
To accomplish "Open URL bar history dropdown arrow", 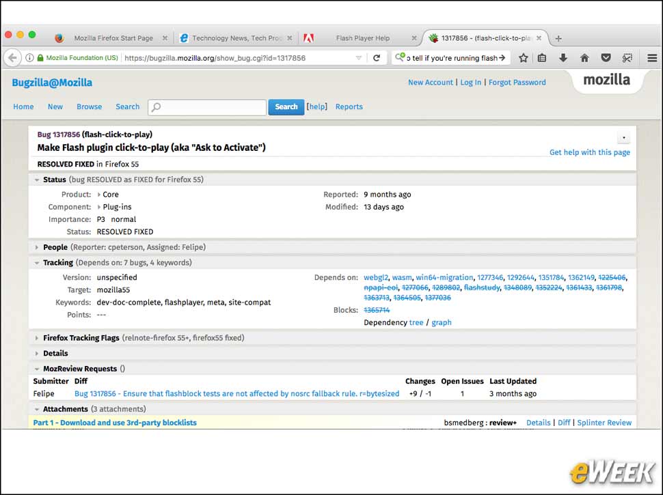I will (x=359, y=58).
